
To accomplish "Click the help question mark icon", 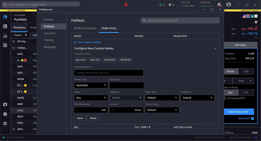I will pos(5,114).
